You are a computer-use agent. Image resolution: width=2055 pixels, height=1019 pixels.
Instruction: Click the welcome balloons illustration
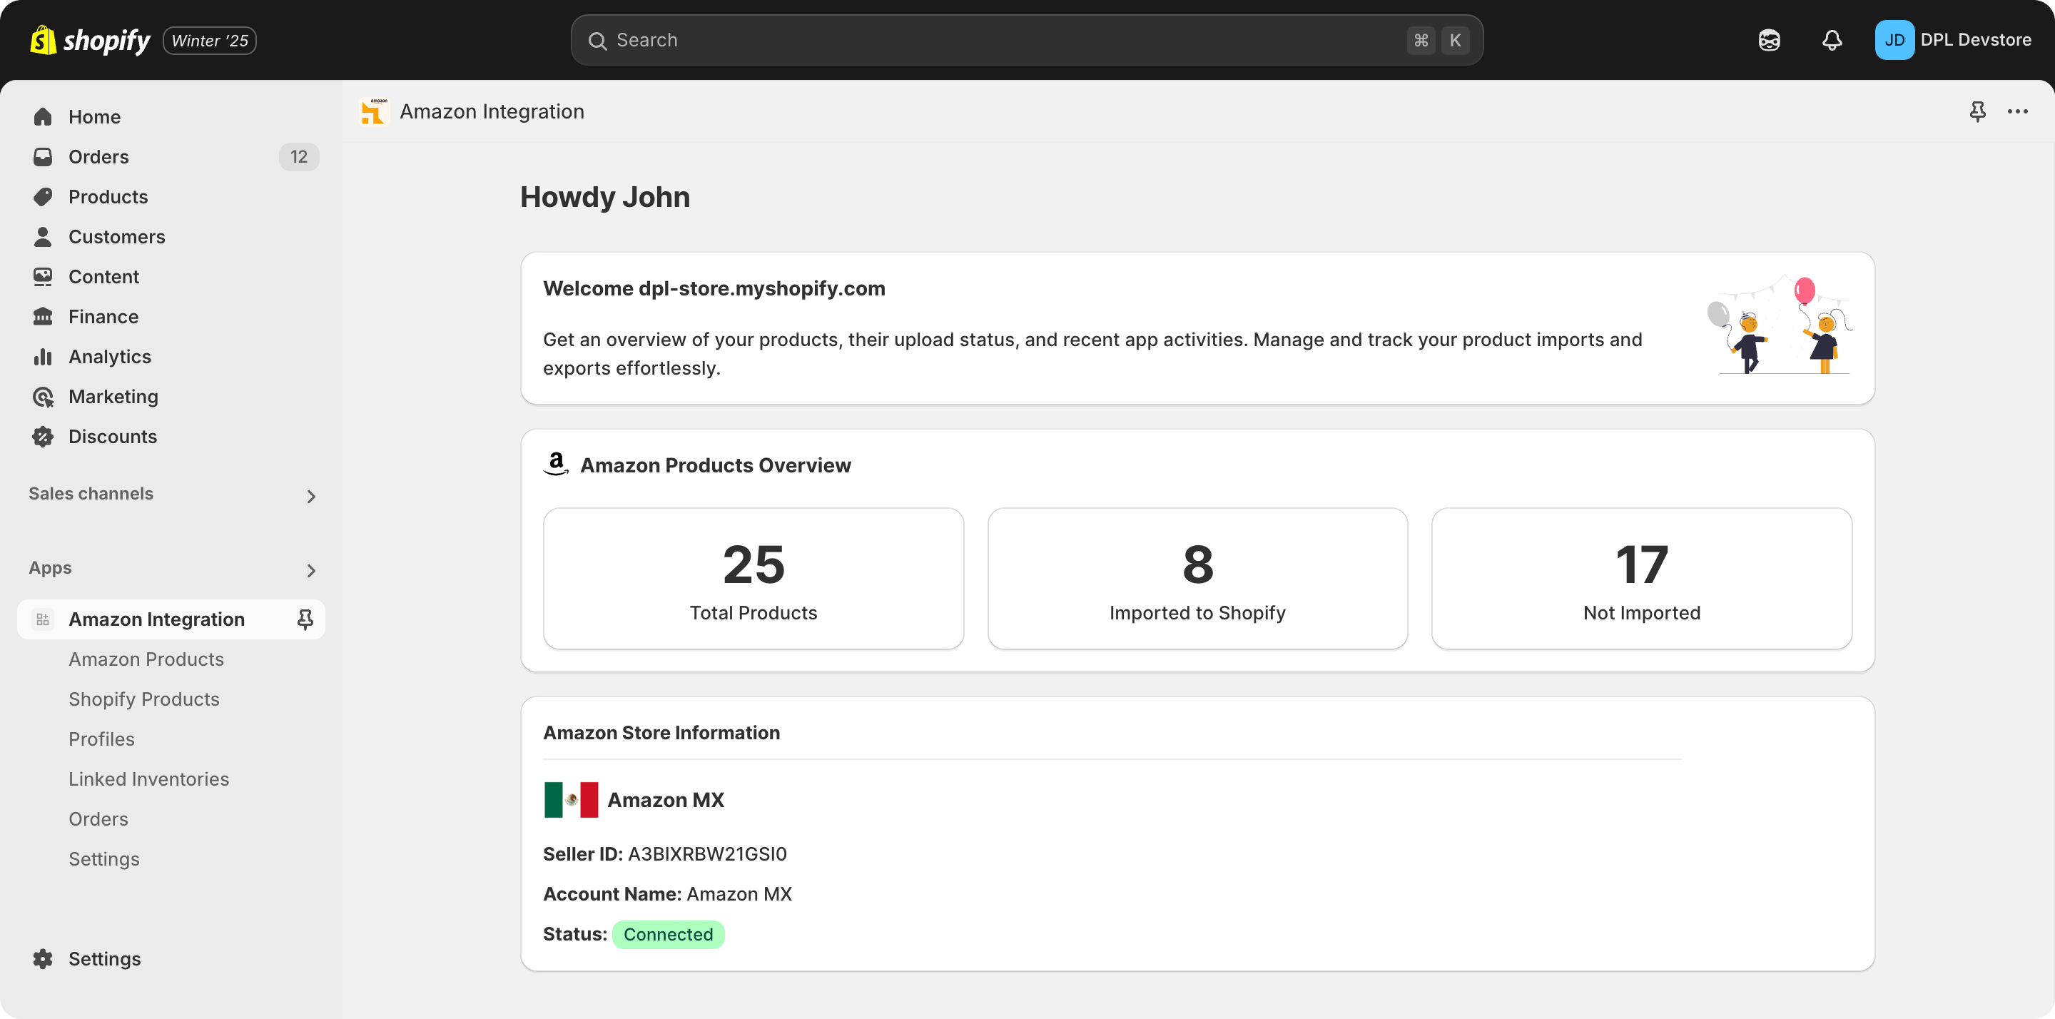(x=1778, y=325)
